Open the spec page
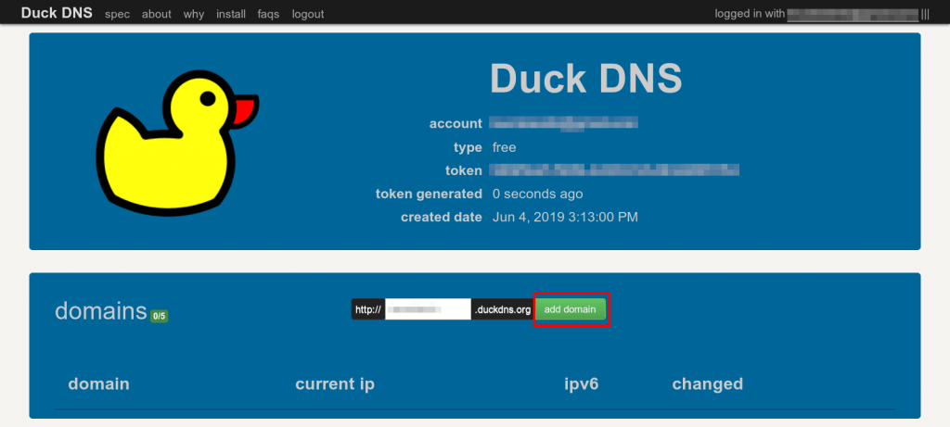Screen dimensions: 950x427 point(117,14)
